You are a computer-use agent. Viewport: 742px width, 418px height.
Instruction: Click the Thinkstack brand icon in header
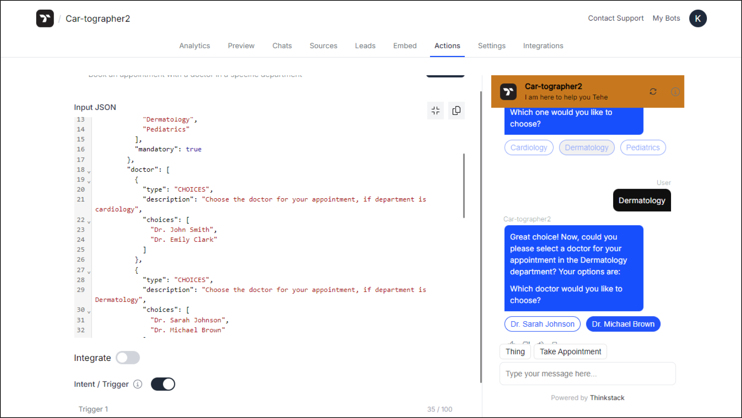click(x=45, y=19)
